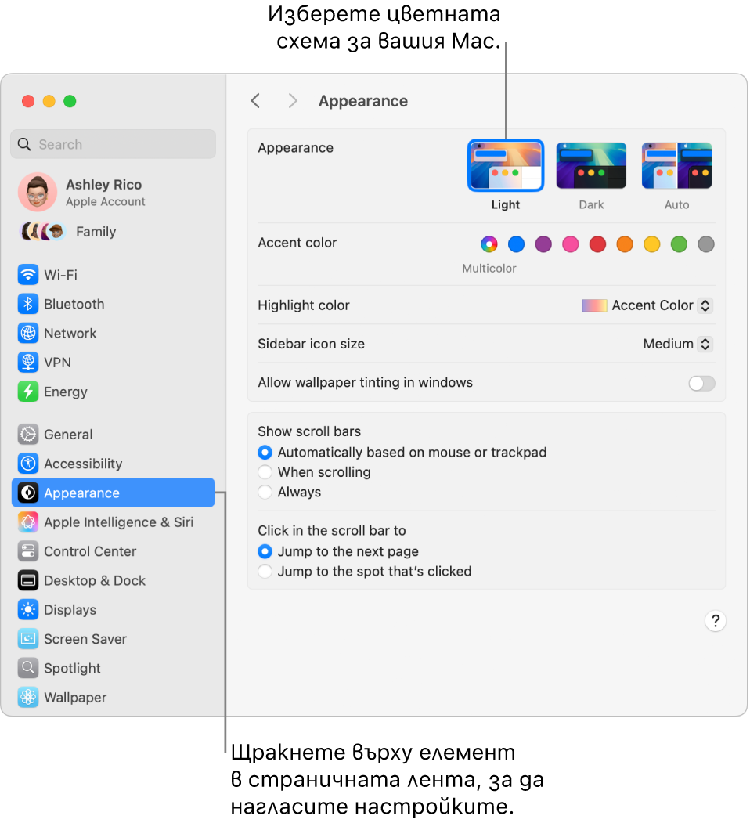
Task: Open the Network settings pane
Action: click(70, 334)
